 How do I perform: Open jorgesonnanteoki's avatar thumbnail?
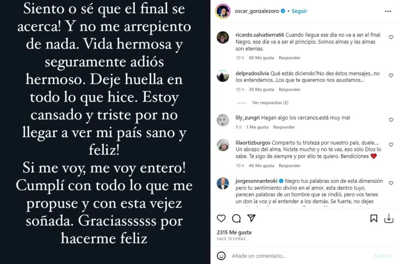pyautogui.click(x=223, y=184)
